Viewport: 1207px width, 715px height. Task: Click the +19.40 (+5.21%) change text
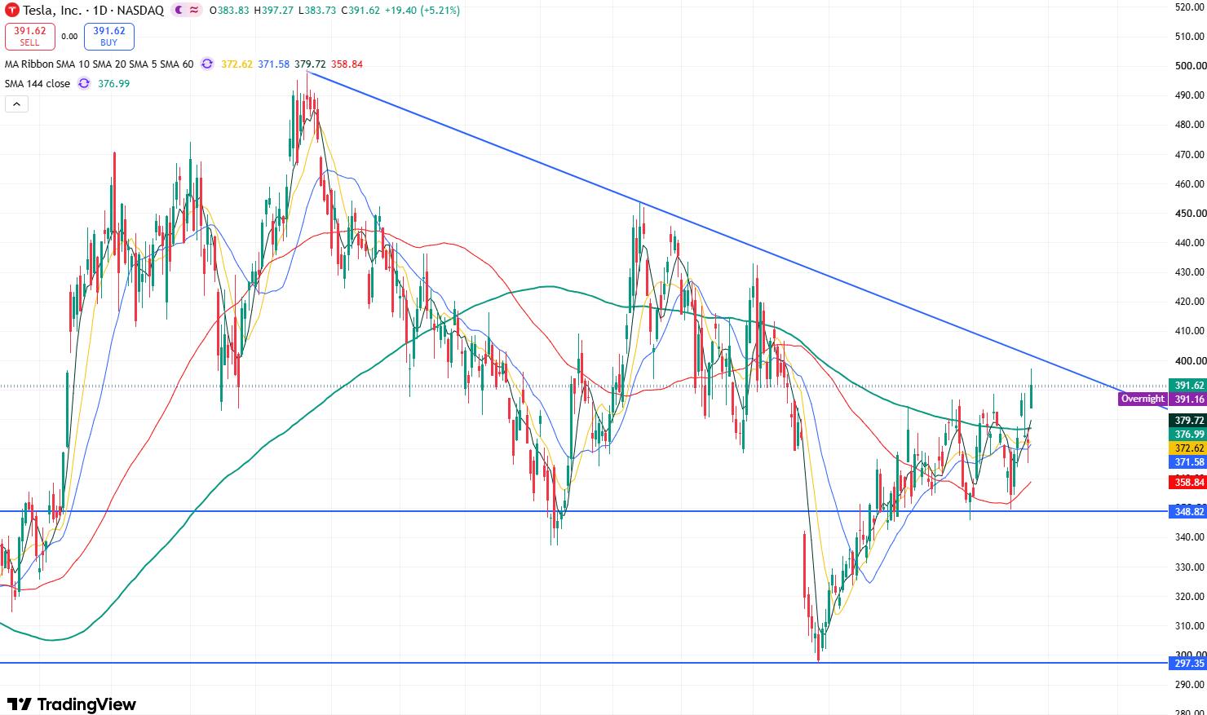coord(422,11)
